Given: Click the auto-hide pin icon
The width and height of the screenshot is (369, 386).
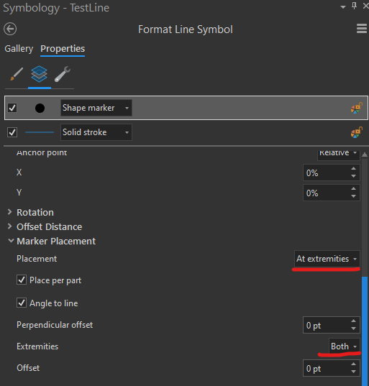Looking at the screenshot, I should coord(354,6).
